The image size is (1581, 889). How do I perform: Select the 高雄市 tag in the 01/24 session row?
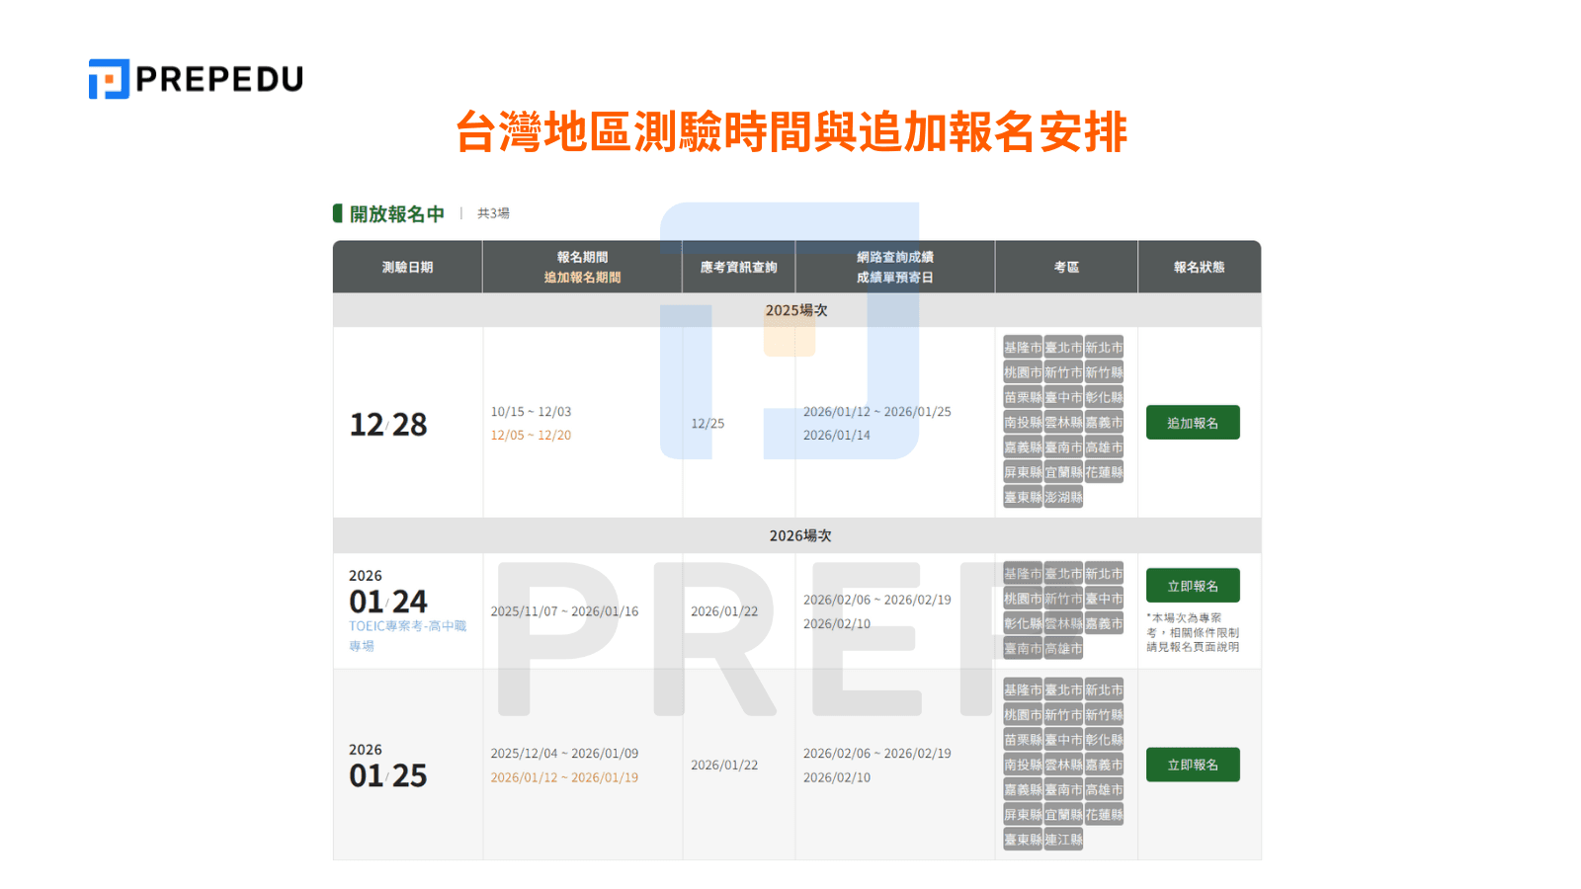click(1065, 648)
